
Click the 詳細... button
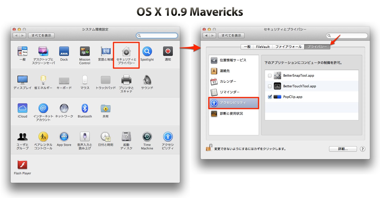pos(343,149)
